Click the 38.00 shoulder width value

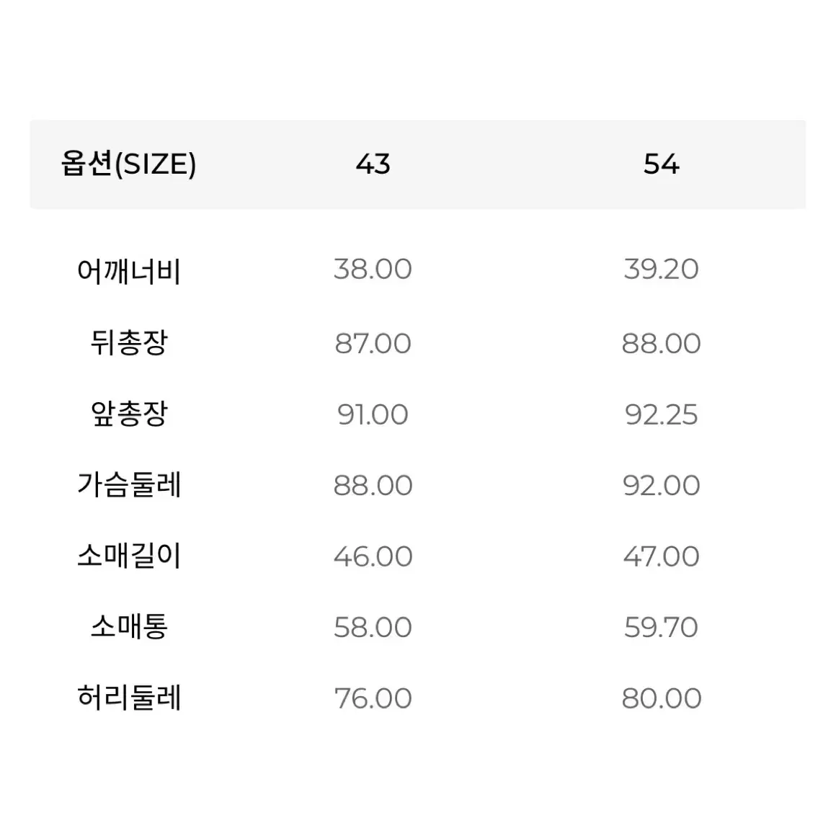[373, 270]
